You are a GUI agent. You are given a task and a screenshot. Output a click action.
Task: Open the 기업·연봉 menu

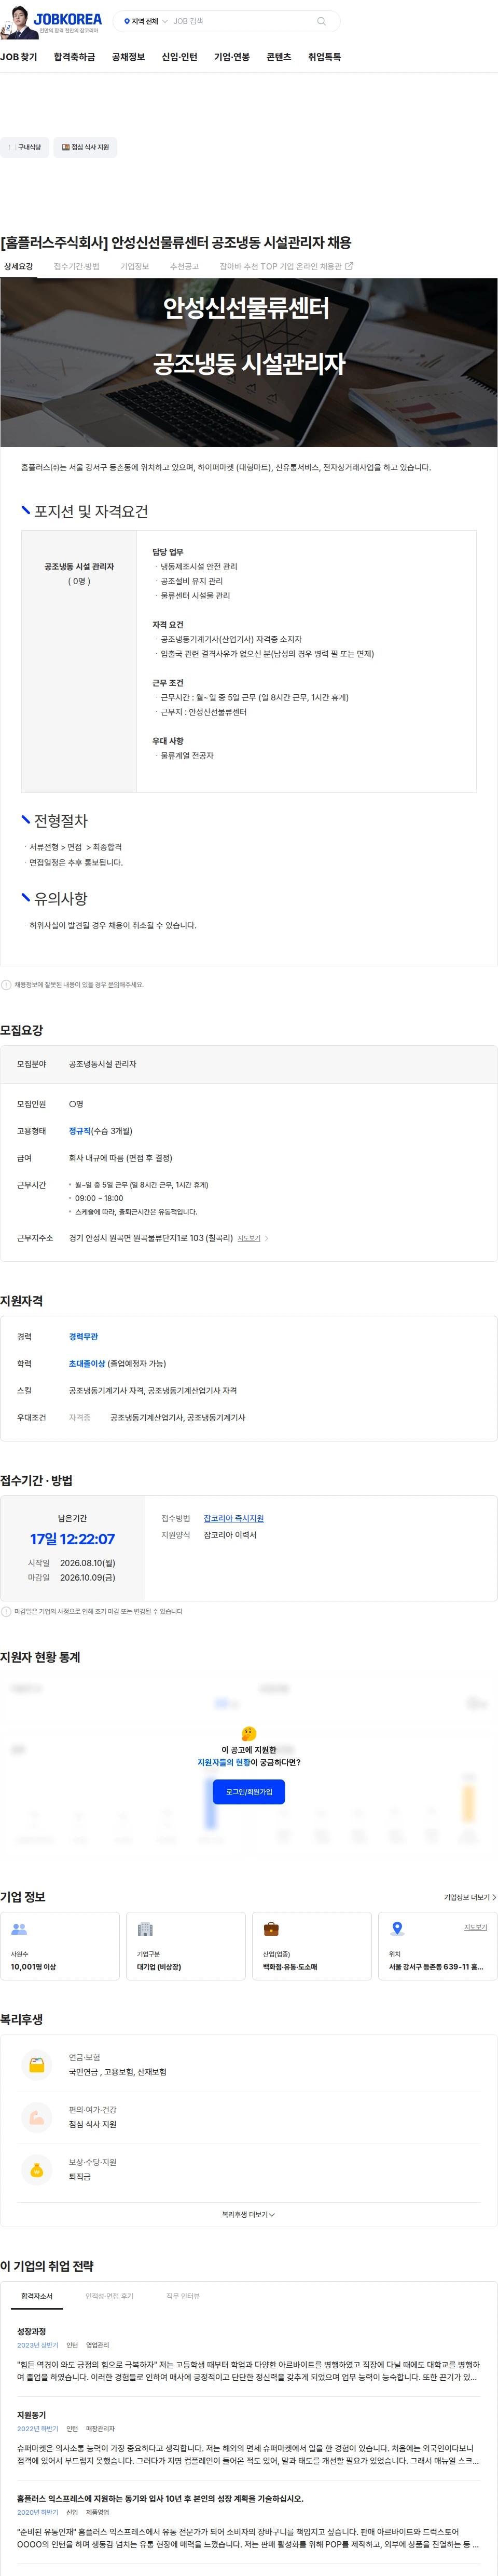232,57
